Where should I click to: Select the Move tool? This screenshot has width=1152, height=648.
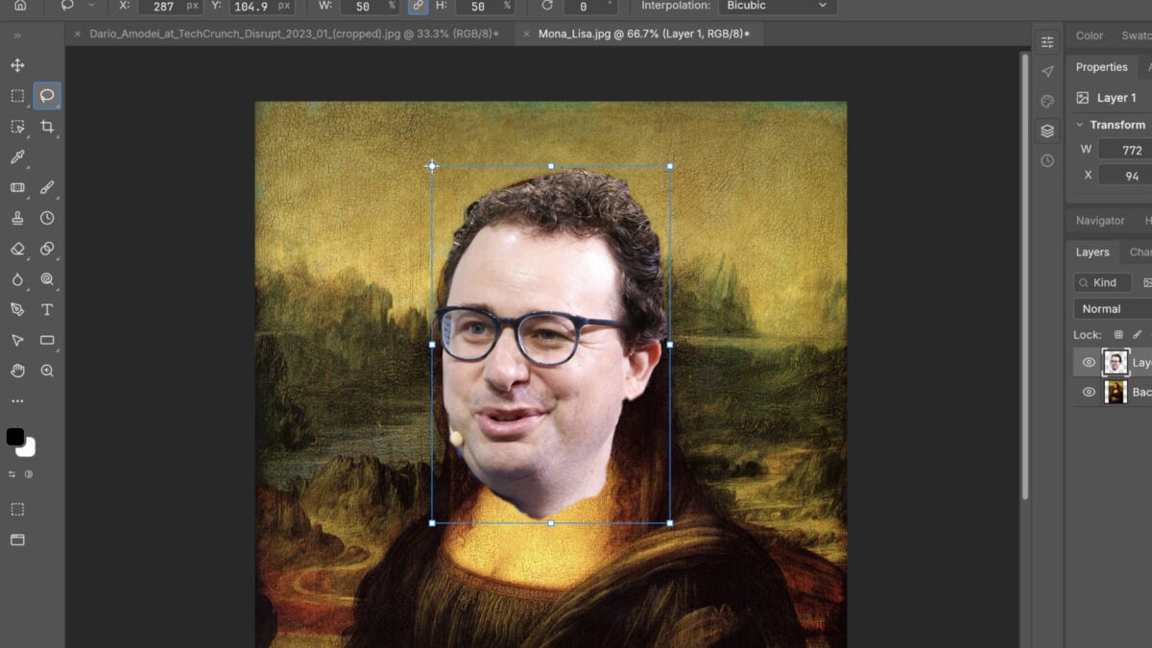17,65
